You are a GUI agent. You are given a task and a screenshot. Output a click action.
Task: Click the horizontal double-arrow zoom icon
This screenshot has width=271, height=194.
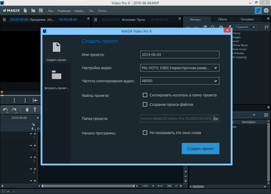(160, 186)
